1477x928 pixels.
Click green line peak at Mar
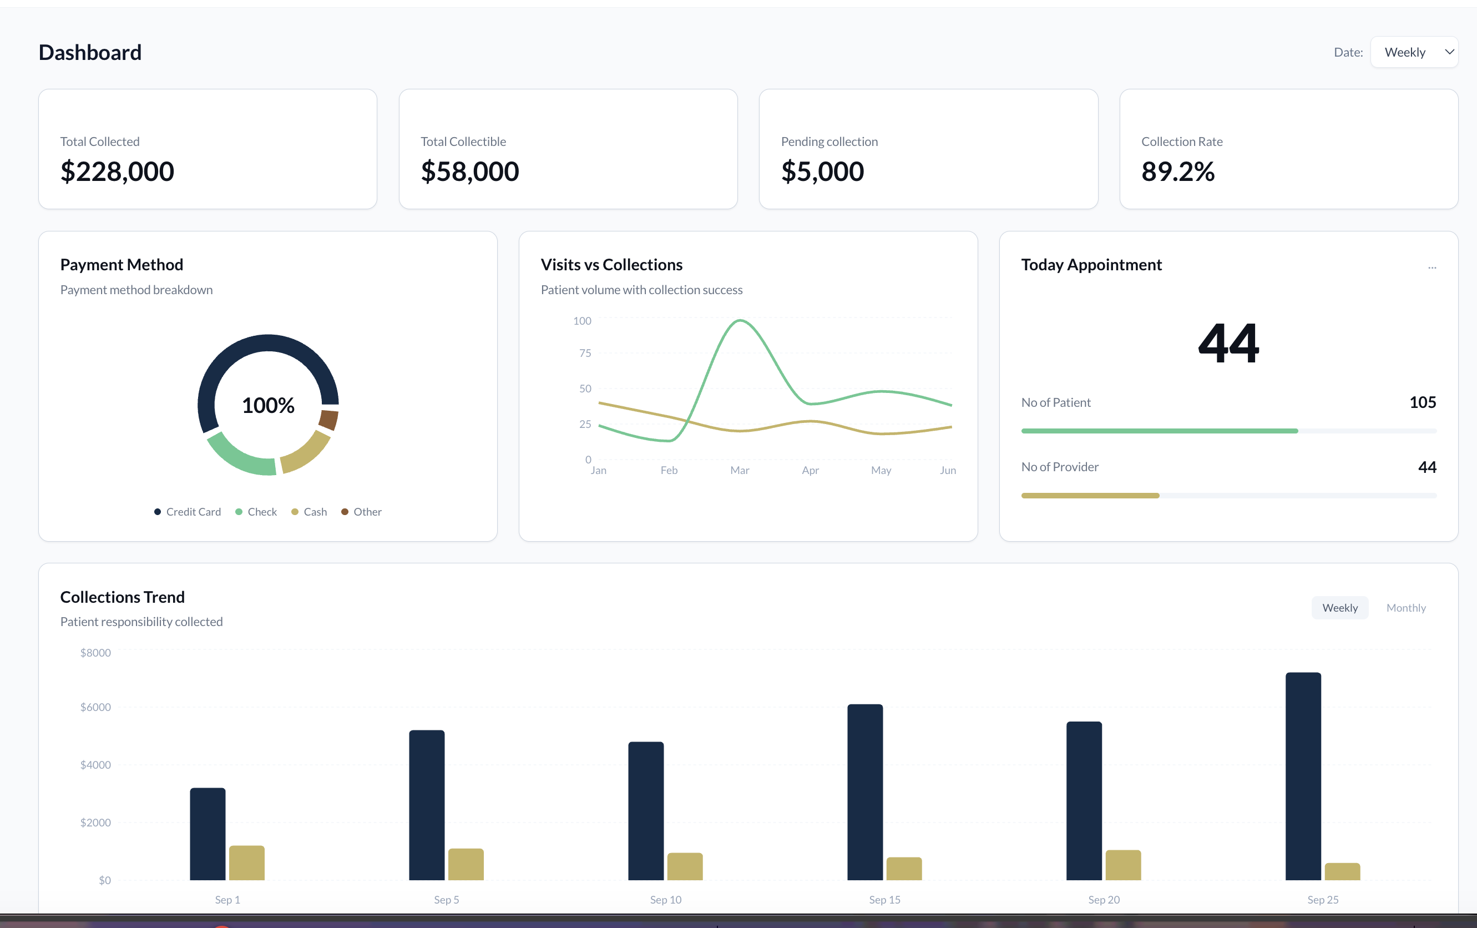pos(740,320)
